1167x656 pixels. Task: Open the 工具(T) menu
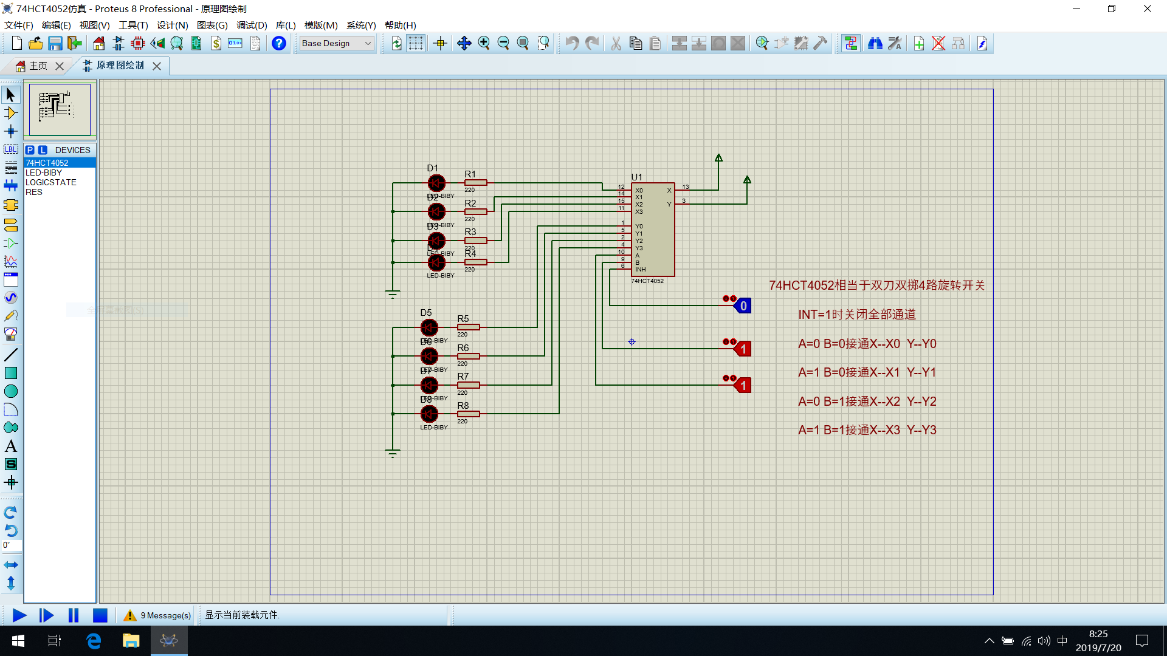pyautogui.click(x=133, y=25)
